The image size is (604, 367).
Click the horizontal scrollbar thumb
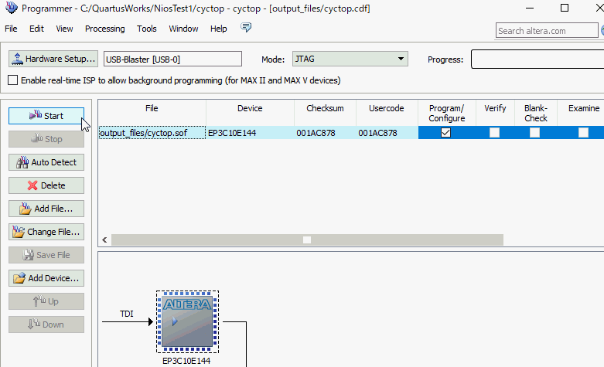pyautogui.click(x=307, y=240)
